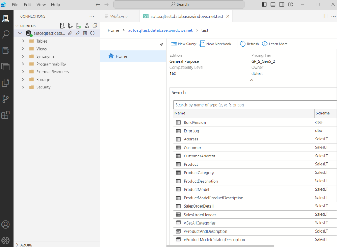The width and height of the screenshot is (337, 247).
Task: Open the Extensions view
Action: pos(6,115)
